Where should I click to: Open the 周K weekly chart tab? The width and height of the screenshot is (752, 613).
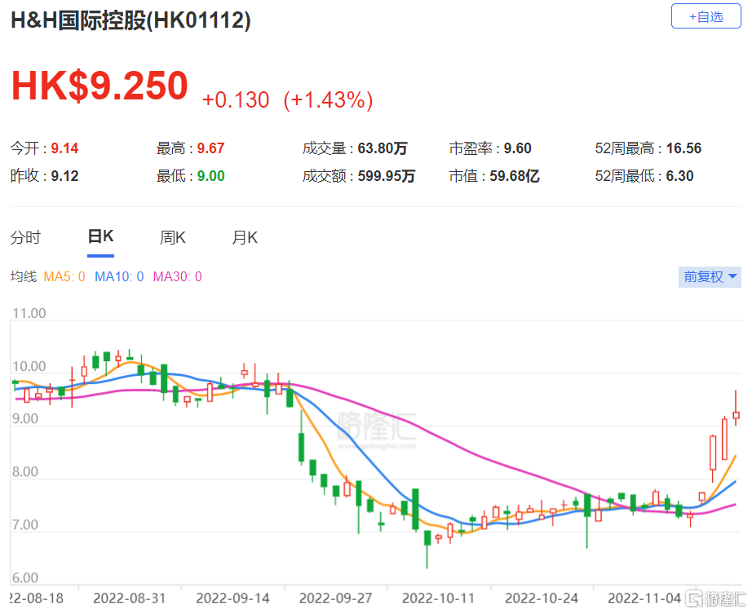[173, 237]
